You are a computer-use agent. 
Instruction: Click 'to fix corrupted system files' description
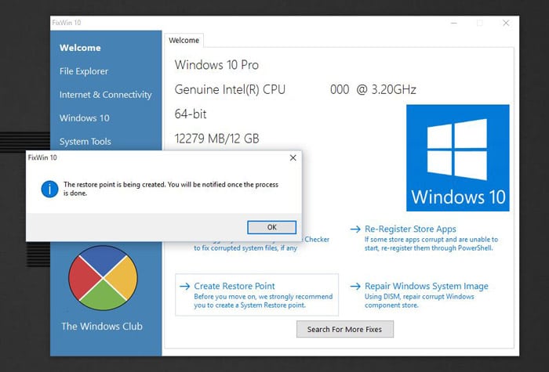click(245, 248)
